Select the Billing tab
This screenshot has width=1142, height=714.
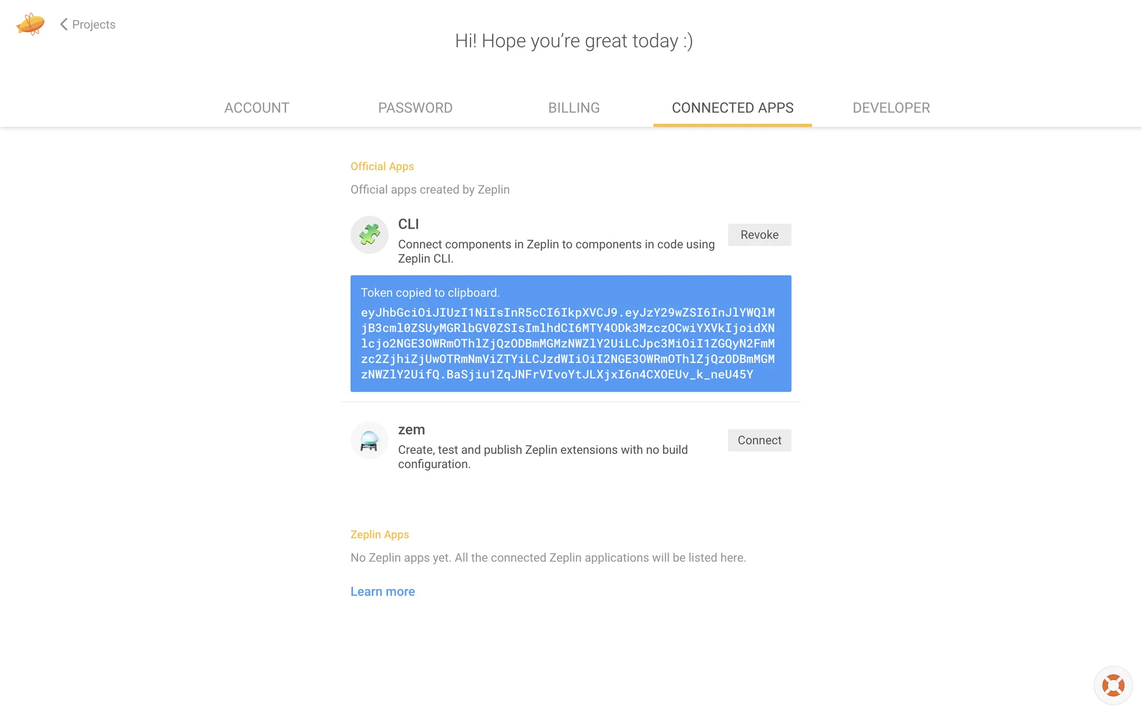(x=573, y=108)
